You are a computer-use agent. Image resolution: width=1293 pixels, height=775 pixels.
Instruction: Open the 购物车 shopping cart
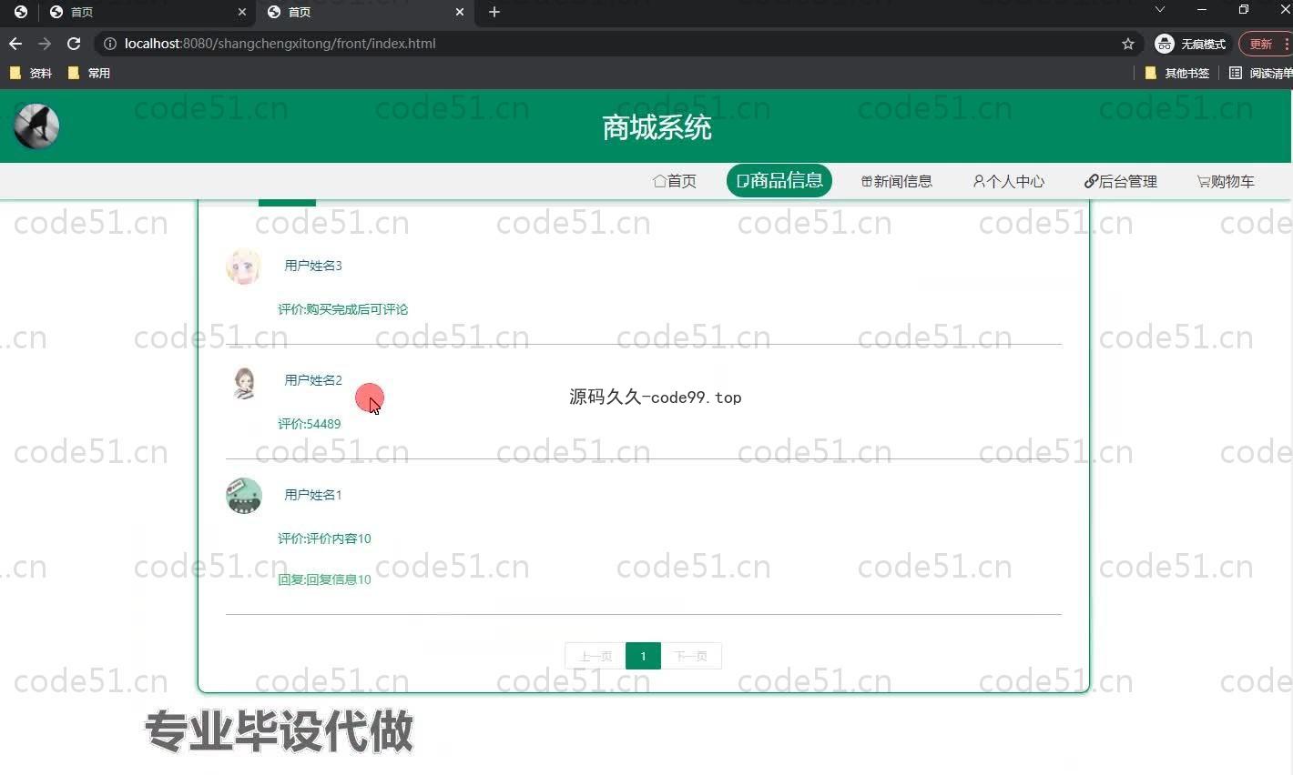click(x=1226, y=181)
